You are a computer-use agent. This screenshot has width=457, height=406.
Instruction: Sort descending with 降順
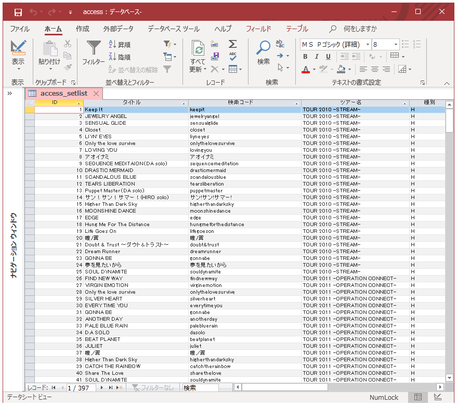[x=120, y=57]
